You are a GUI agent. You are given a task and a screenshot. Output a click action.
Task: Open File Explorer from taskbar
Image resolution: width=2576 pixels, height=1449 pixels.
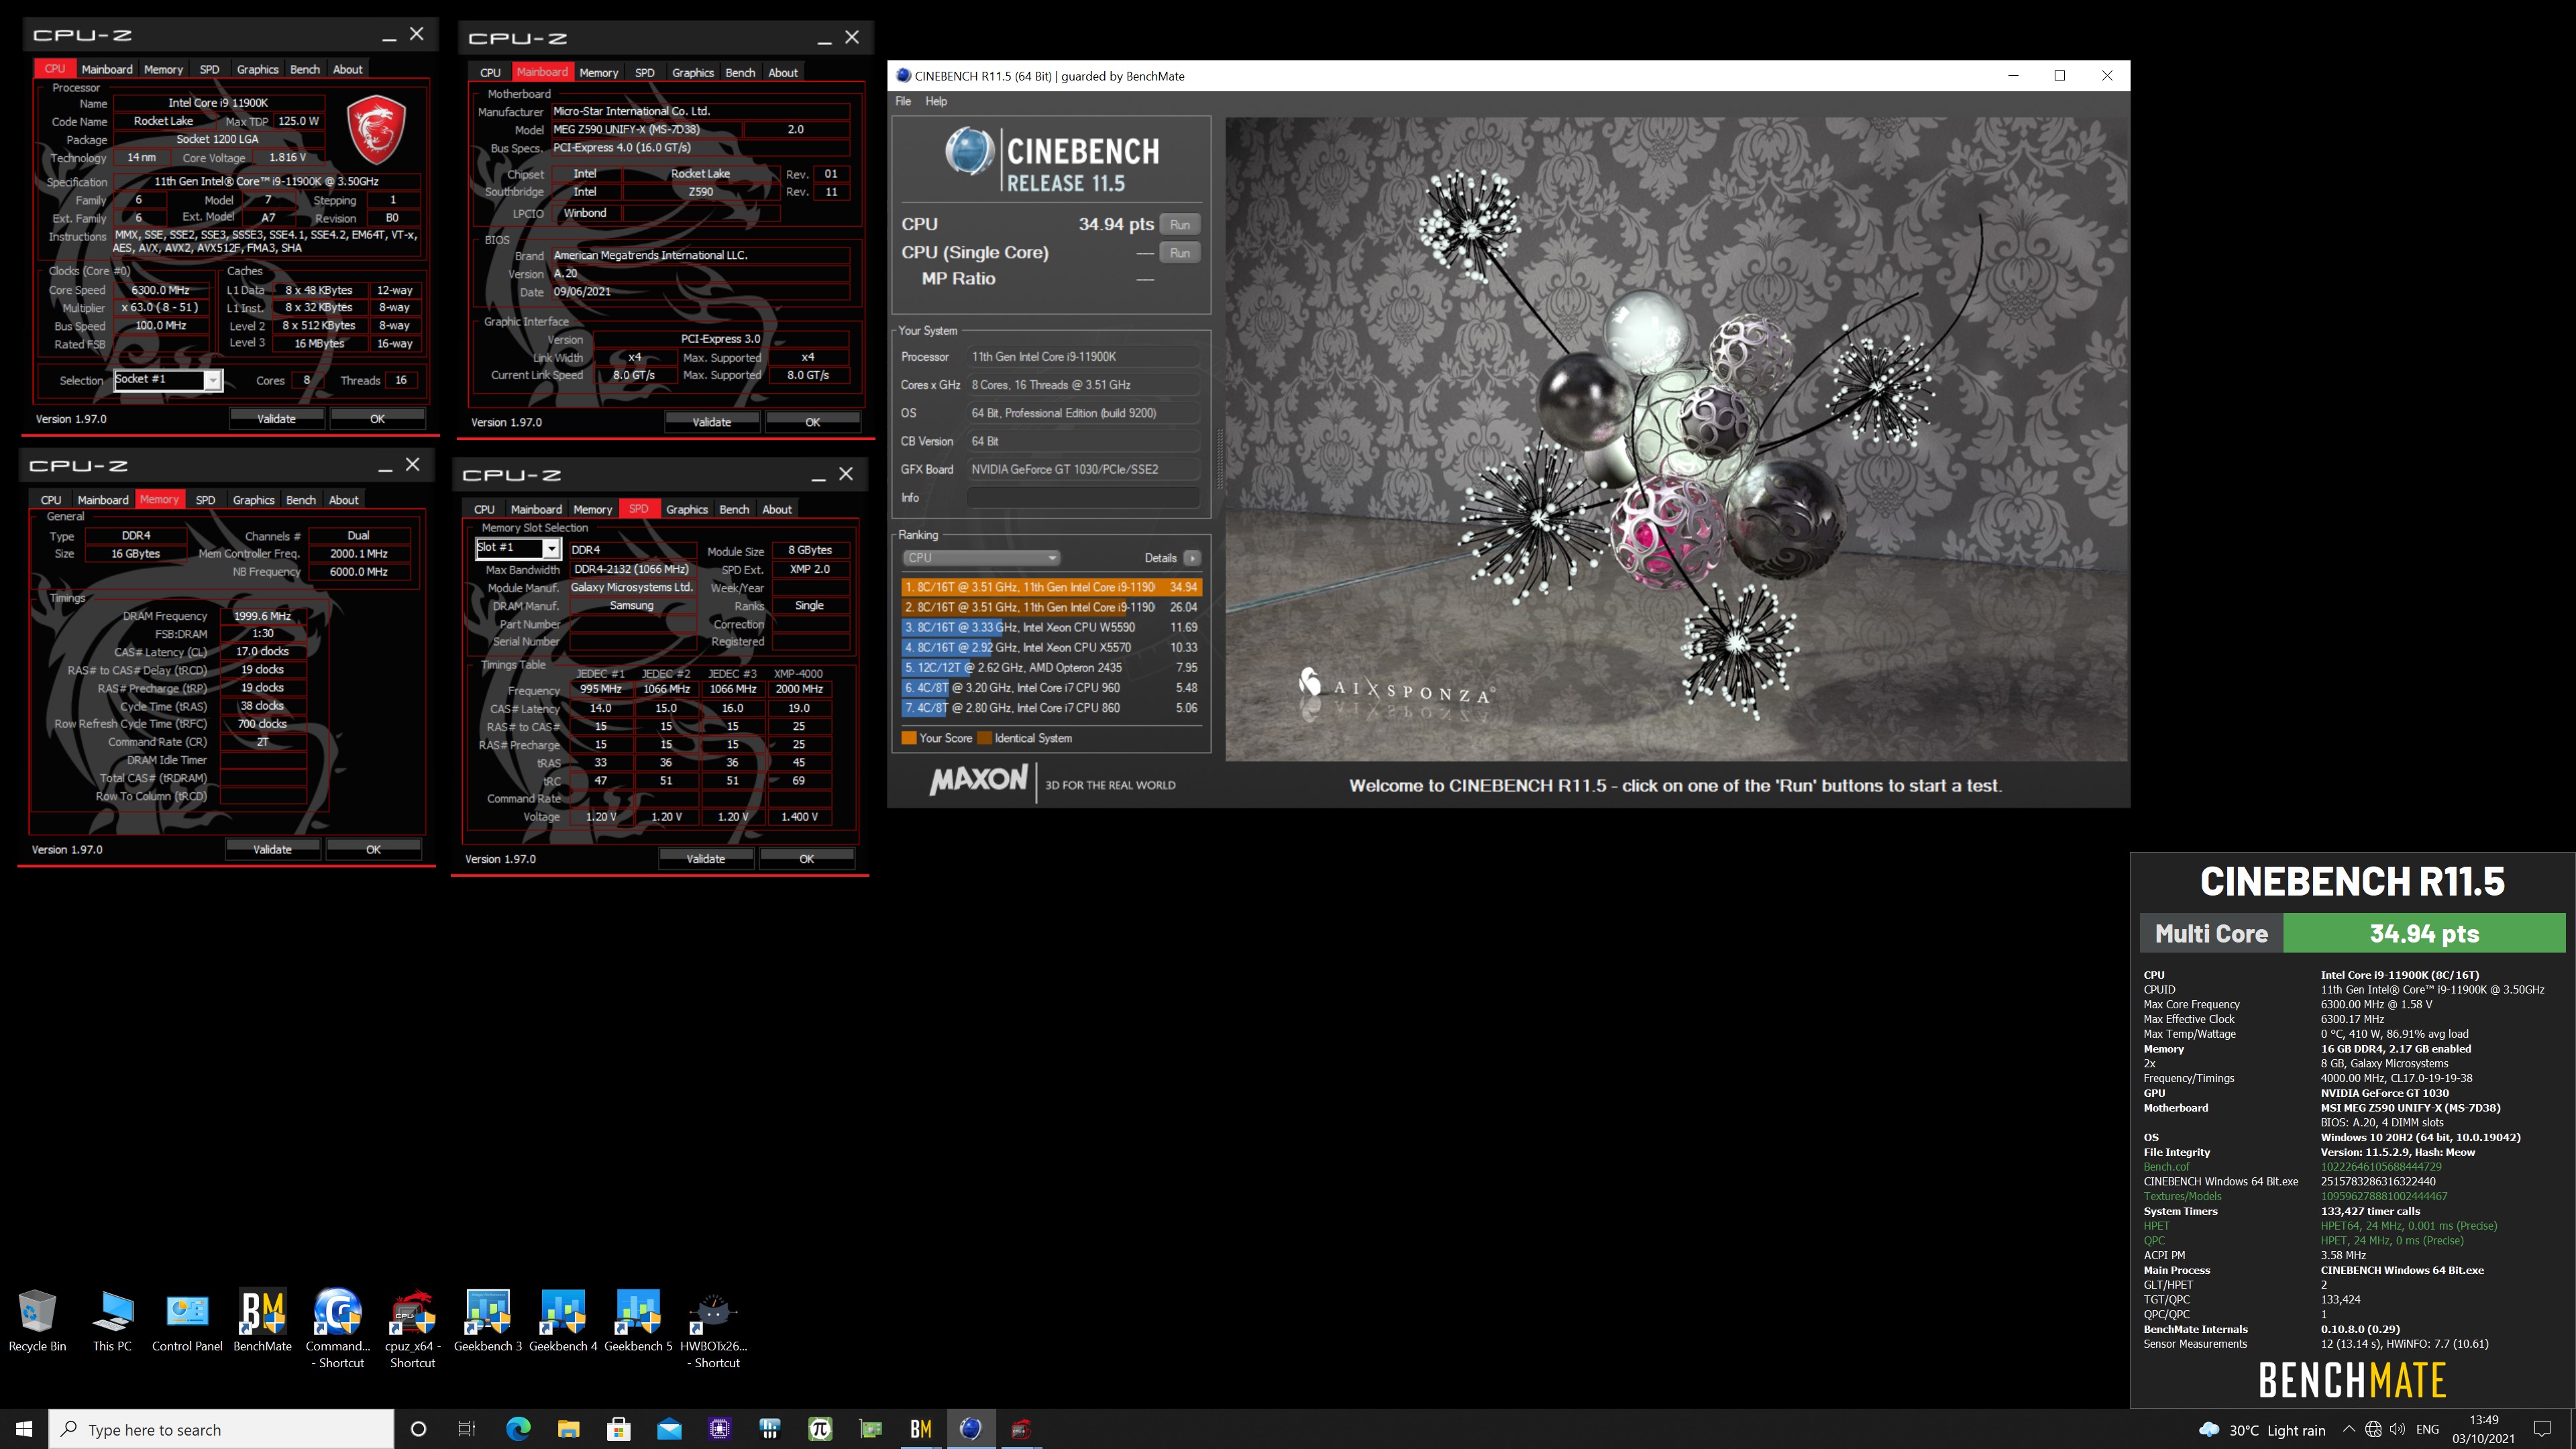tap(568, 1429)
